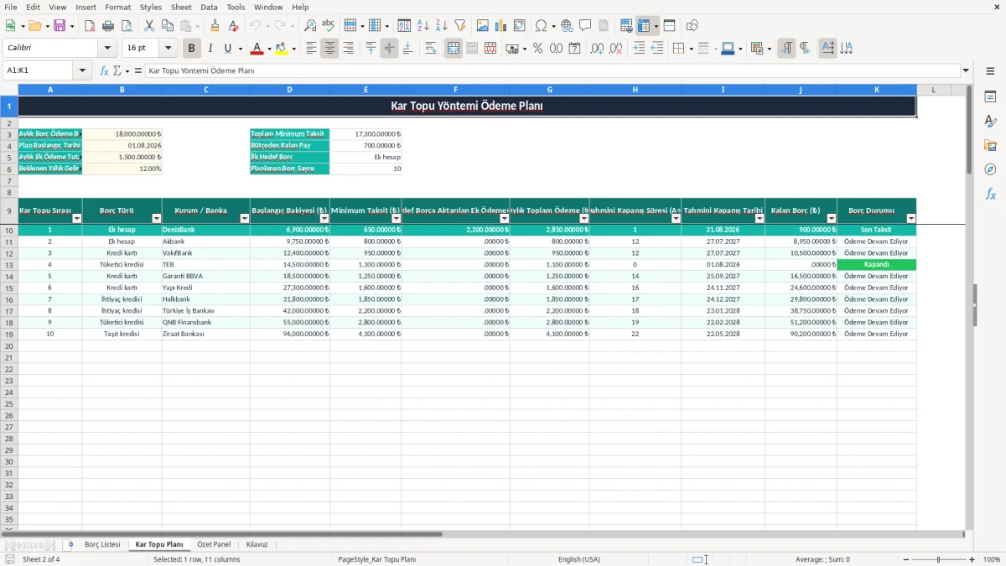Click the Cut scissors icon
Viewport: 1006px width, 566px height.
(149, 26)
